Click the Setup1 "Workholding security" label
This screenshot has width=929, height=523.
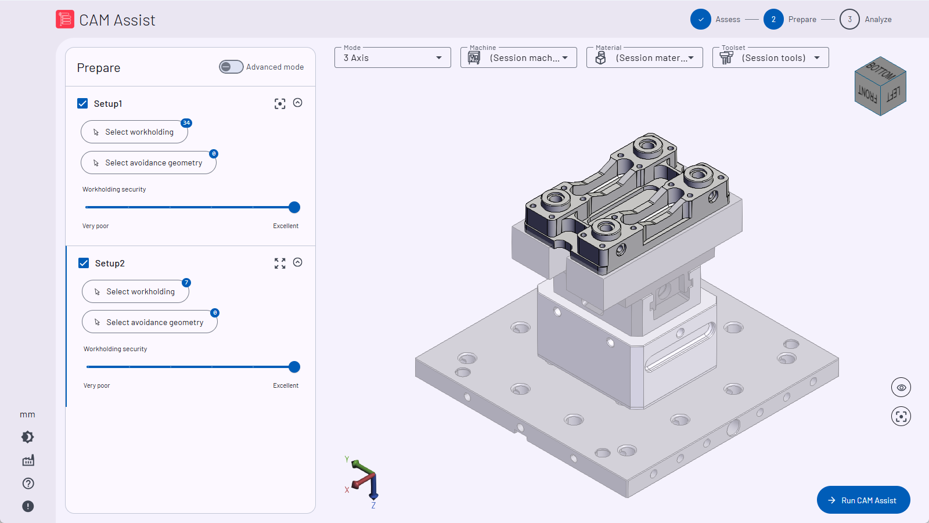[114, 190]
